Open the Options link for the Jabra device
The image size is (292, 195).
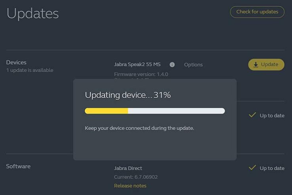point(193,64)
